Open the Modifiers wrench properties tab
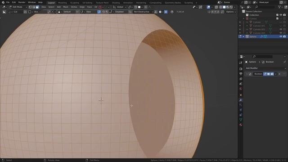288x162 pixels. click(x=241, y=100)
